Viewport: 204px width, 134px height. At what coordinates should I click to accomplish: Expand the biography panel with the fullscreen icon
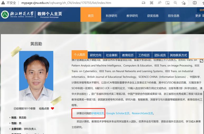(x=201, y=61)
